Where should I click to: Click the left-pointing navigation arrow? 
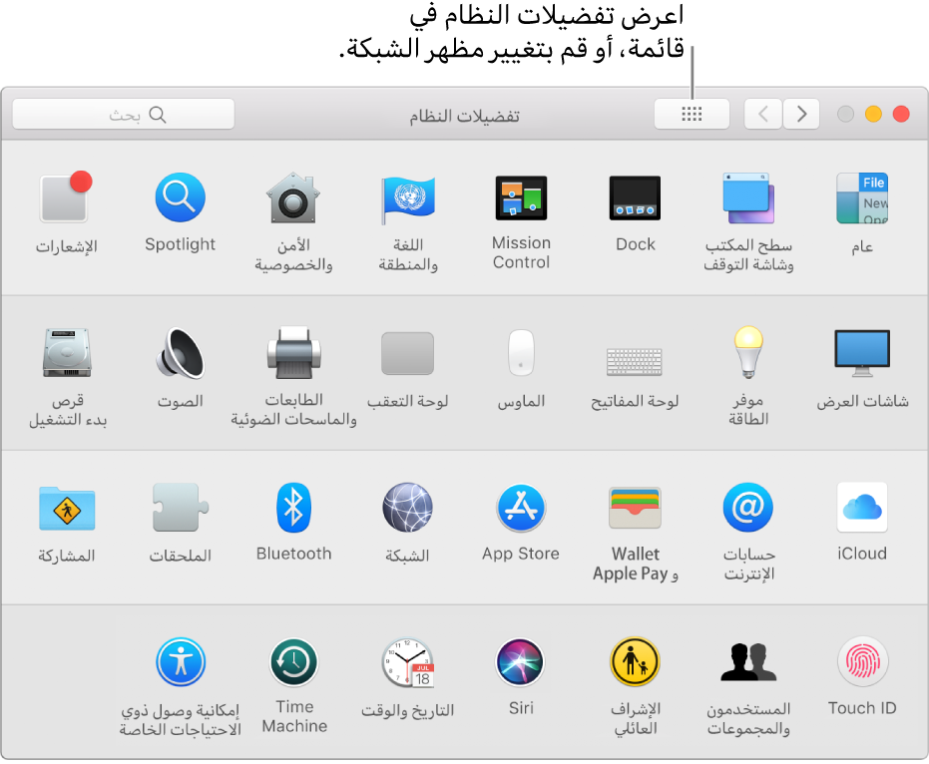(x=763, y=114)
